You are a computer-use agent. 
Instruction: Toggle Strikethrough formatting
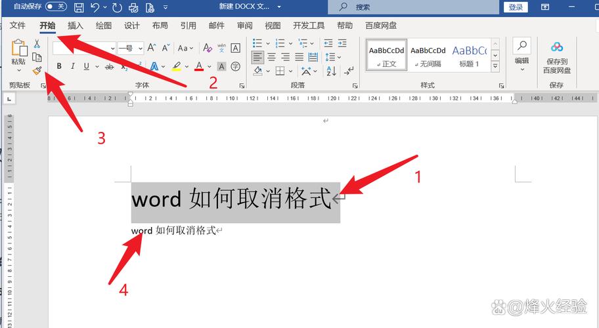pyautogui.click(x=109, y=67)
